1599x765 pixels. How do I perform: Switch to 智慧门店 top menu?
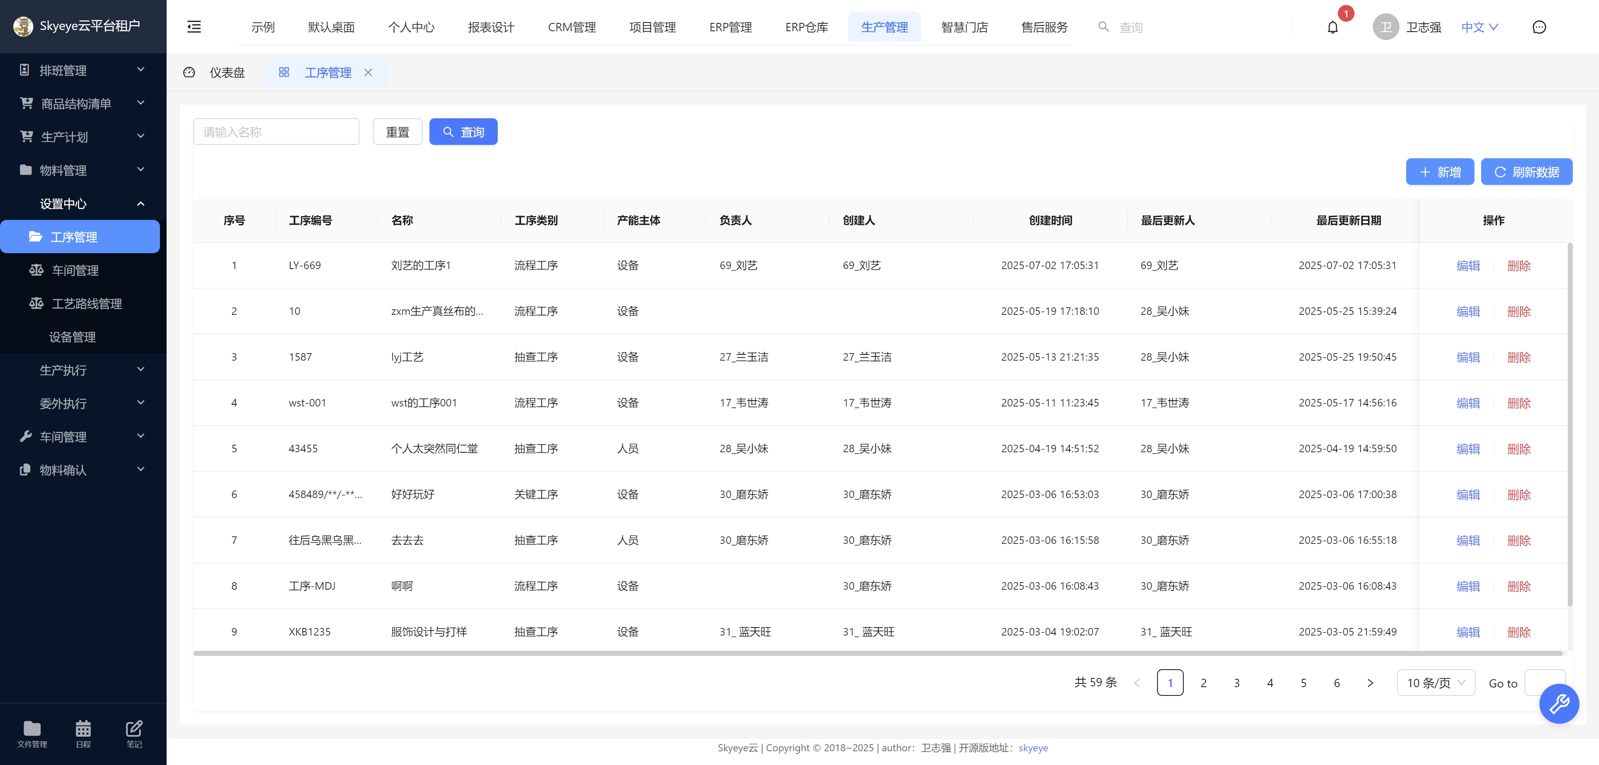[964, 27]
